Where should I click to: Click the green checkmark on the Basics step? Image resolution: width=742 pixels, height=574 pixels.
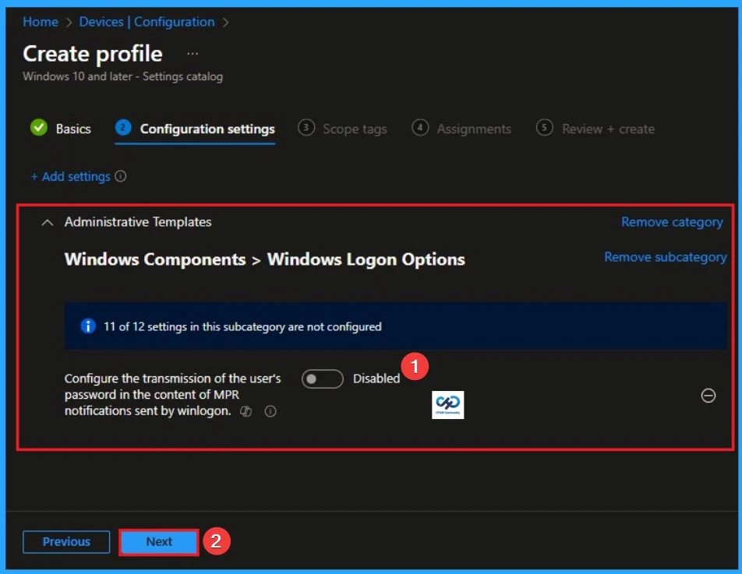tap(38, 128)
